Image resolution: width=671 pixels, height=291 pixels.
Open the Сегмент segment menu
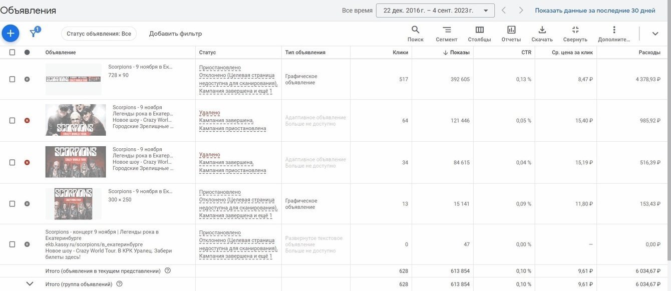coord(446,34)
